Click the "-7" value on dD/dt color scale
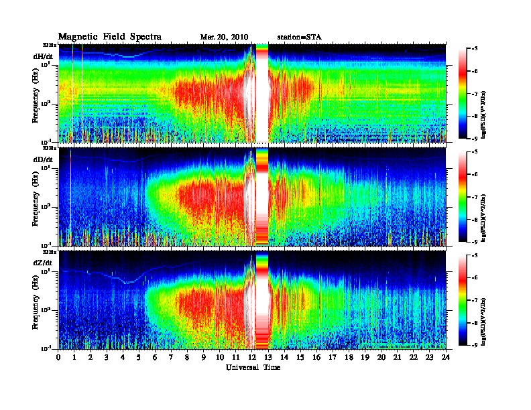Screen dimensions: 531x410 (x=475, y=197)
